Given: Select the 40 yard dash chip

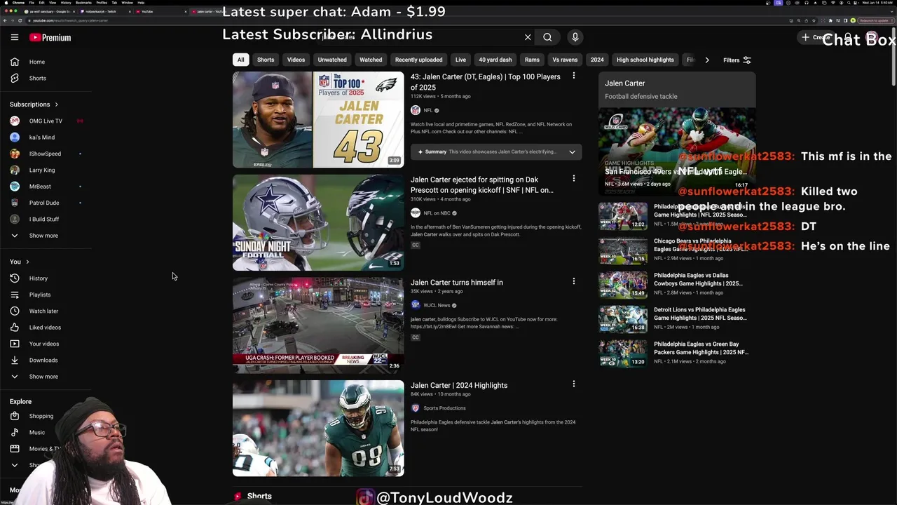Looking at the screenshot, I should pyautogui.click(x=495, y=60).
